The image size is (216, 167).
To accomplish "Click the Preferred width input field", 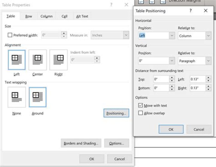I will [x=51, y=35].
